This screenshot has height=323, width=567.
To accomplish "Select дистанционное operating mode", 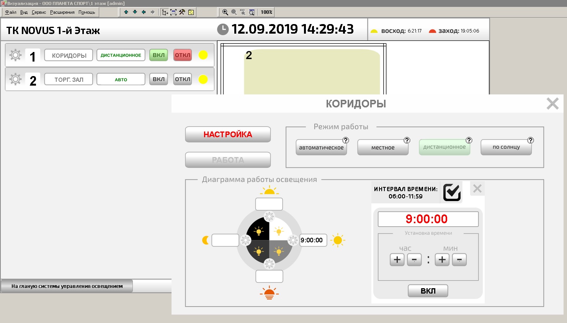I will click(444, 147).
